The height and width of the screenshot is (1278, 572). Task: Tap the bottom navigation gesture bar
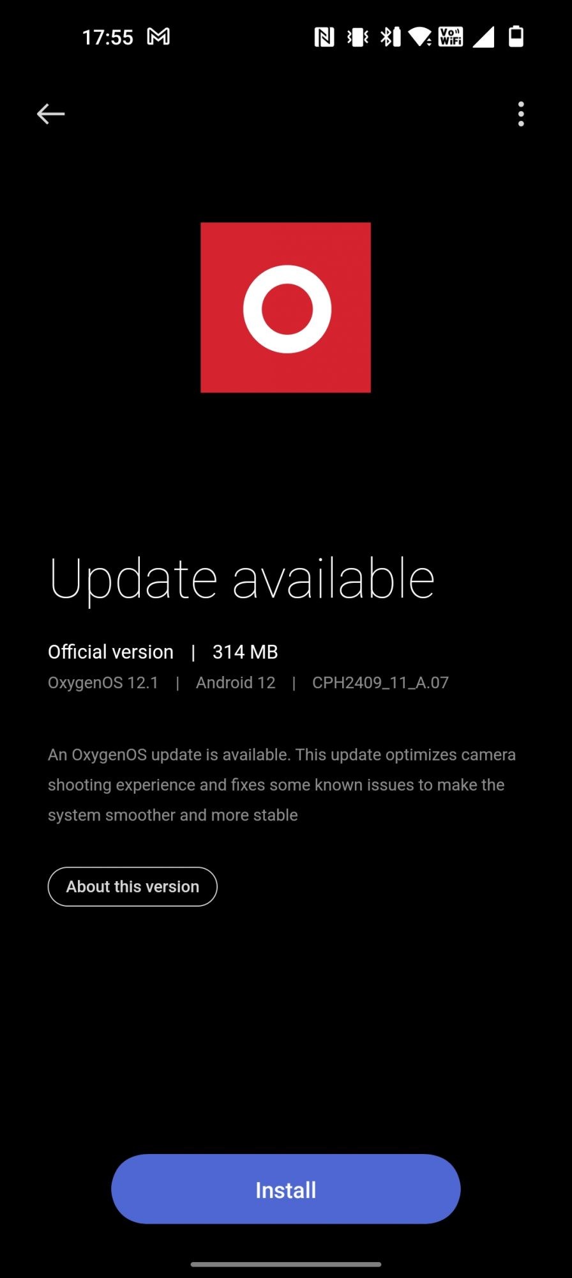[x=286, y=1264]
